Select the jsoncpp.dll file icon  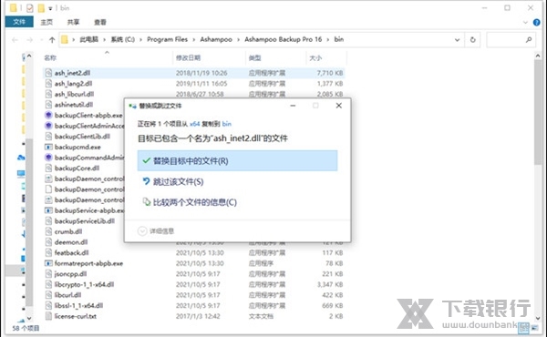coord(49,273)
